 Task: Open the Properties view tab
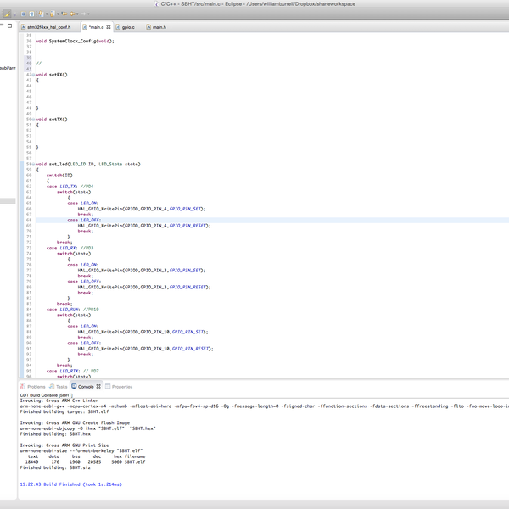122,386
